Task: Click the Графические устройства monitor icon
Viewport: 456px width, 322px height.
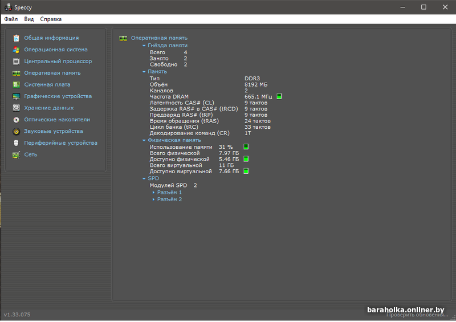Action: click(x=17, y=96)
